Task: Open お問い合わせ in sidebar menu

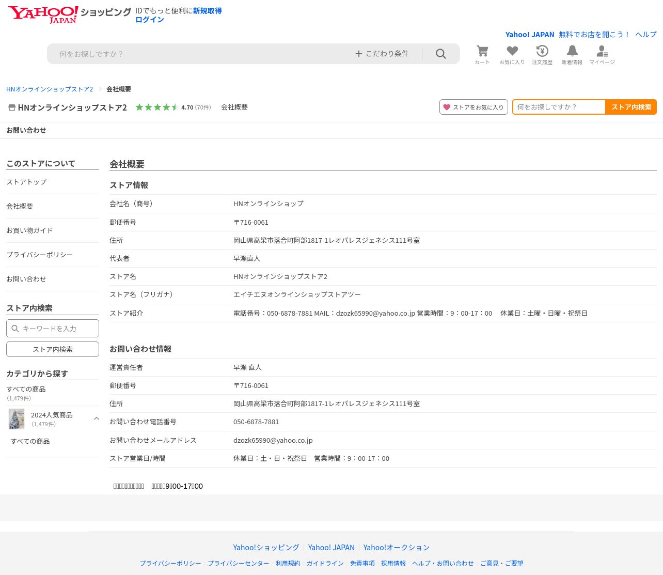Action: [x=26, y=279]
